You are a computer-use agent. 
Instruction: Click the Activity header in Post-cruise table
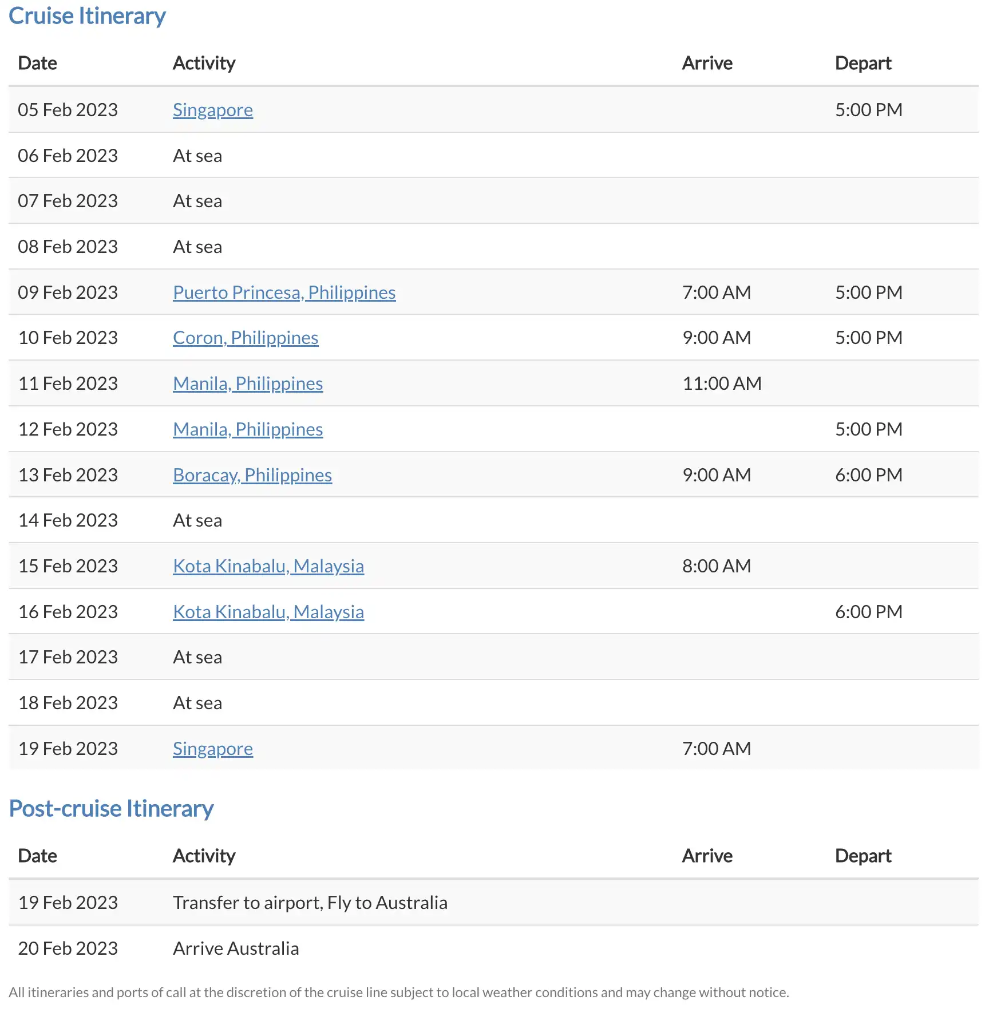(204, 856)
